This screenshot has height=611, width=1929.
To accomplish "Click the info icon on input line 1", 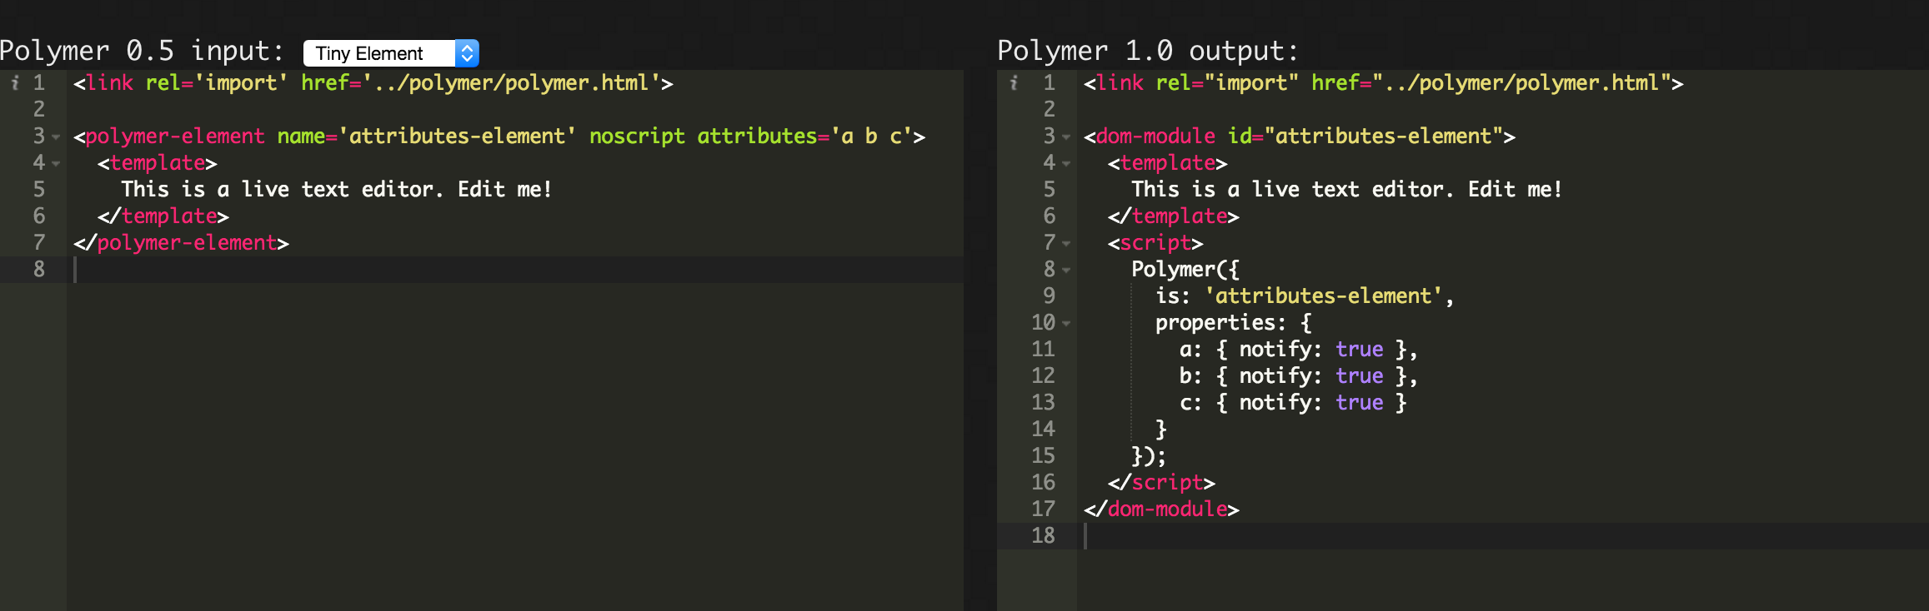I will pyautogui.click(x=15, y=82).
